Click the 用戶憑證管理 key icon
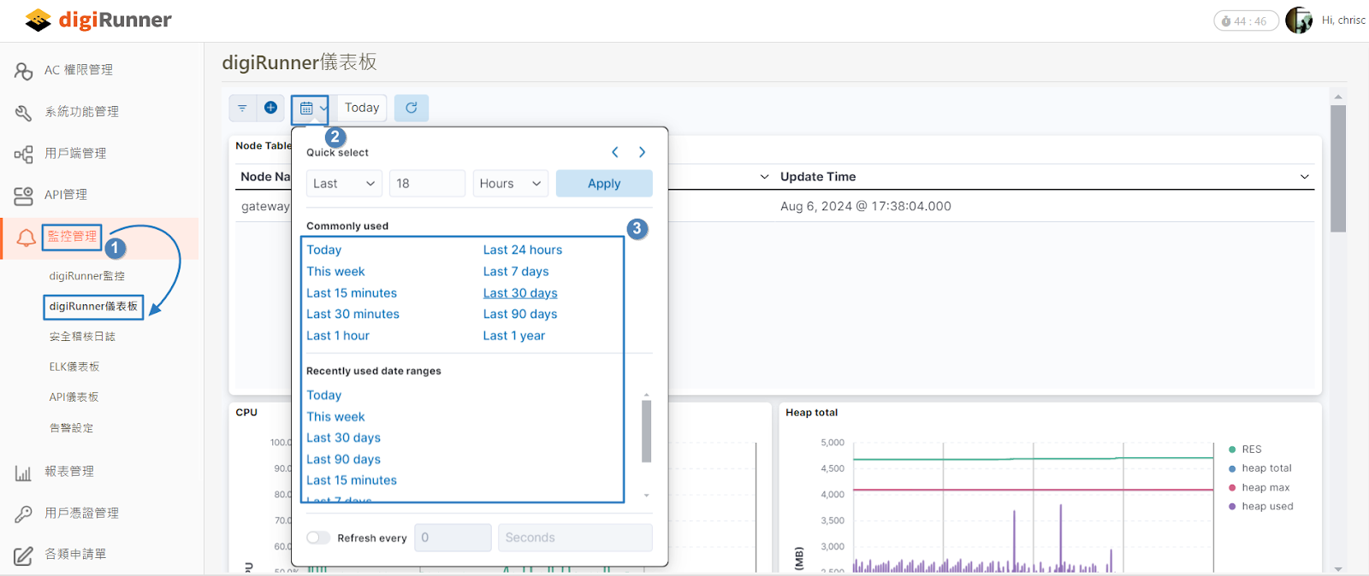 [24, 514]
